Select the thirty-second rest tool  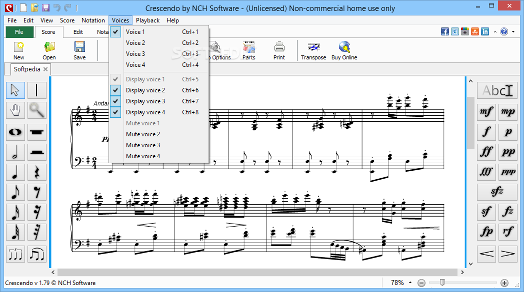(37, 232)
